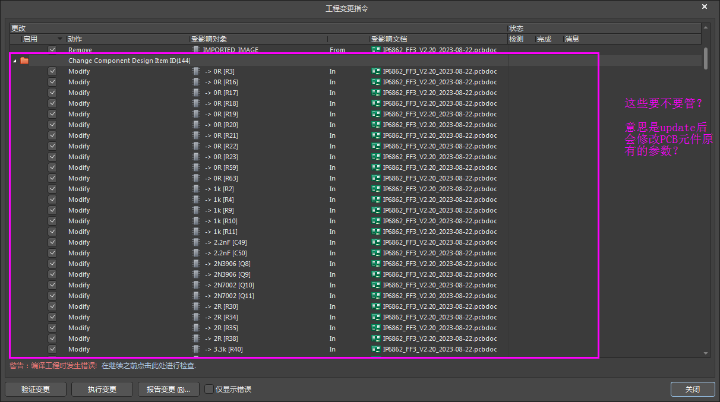Viewport: 720px width, 402px height.
Task: Click the PCB document icon in the R23 row
Action: 376,157
